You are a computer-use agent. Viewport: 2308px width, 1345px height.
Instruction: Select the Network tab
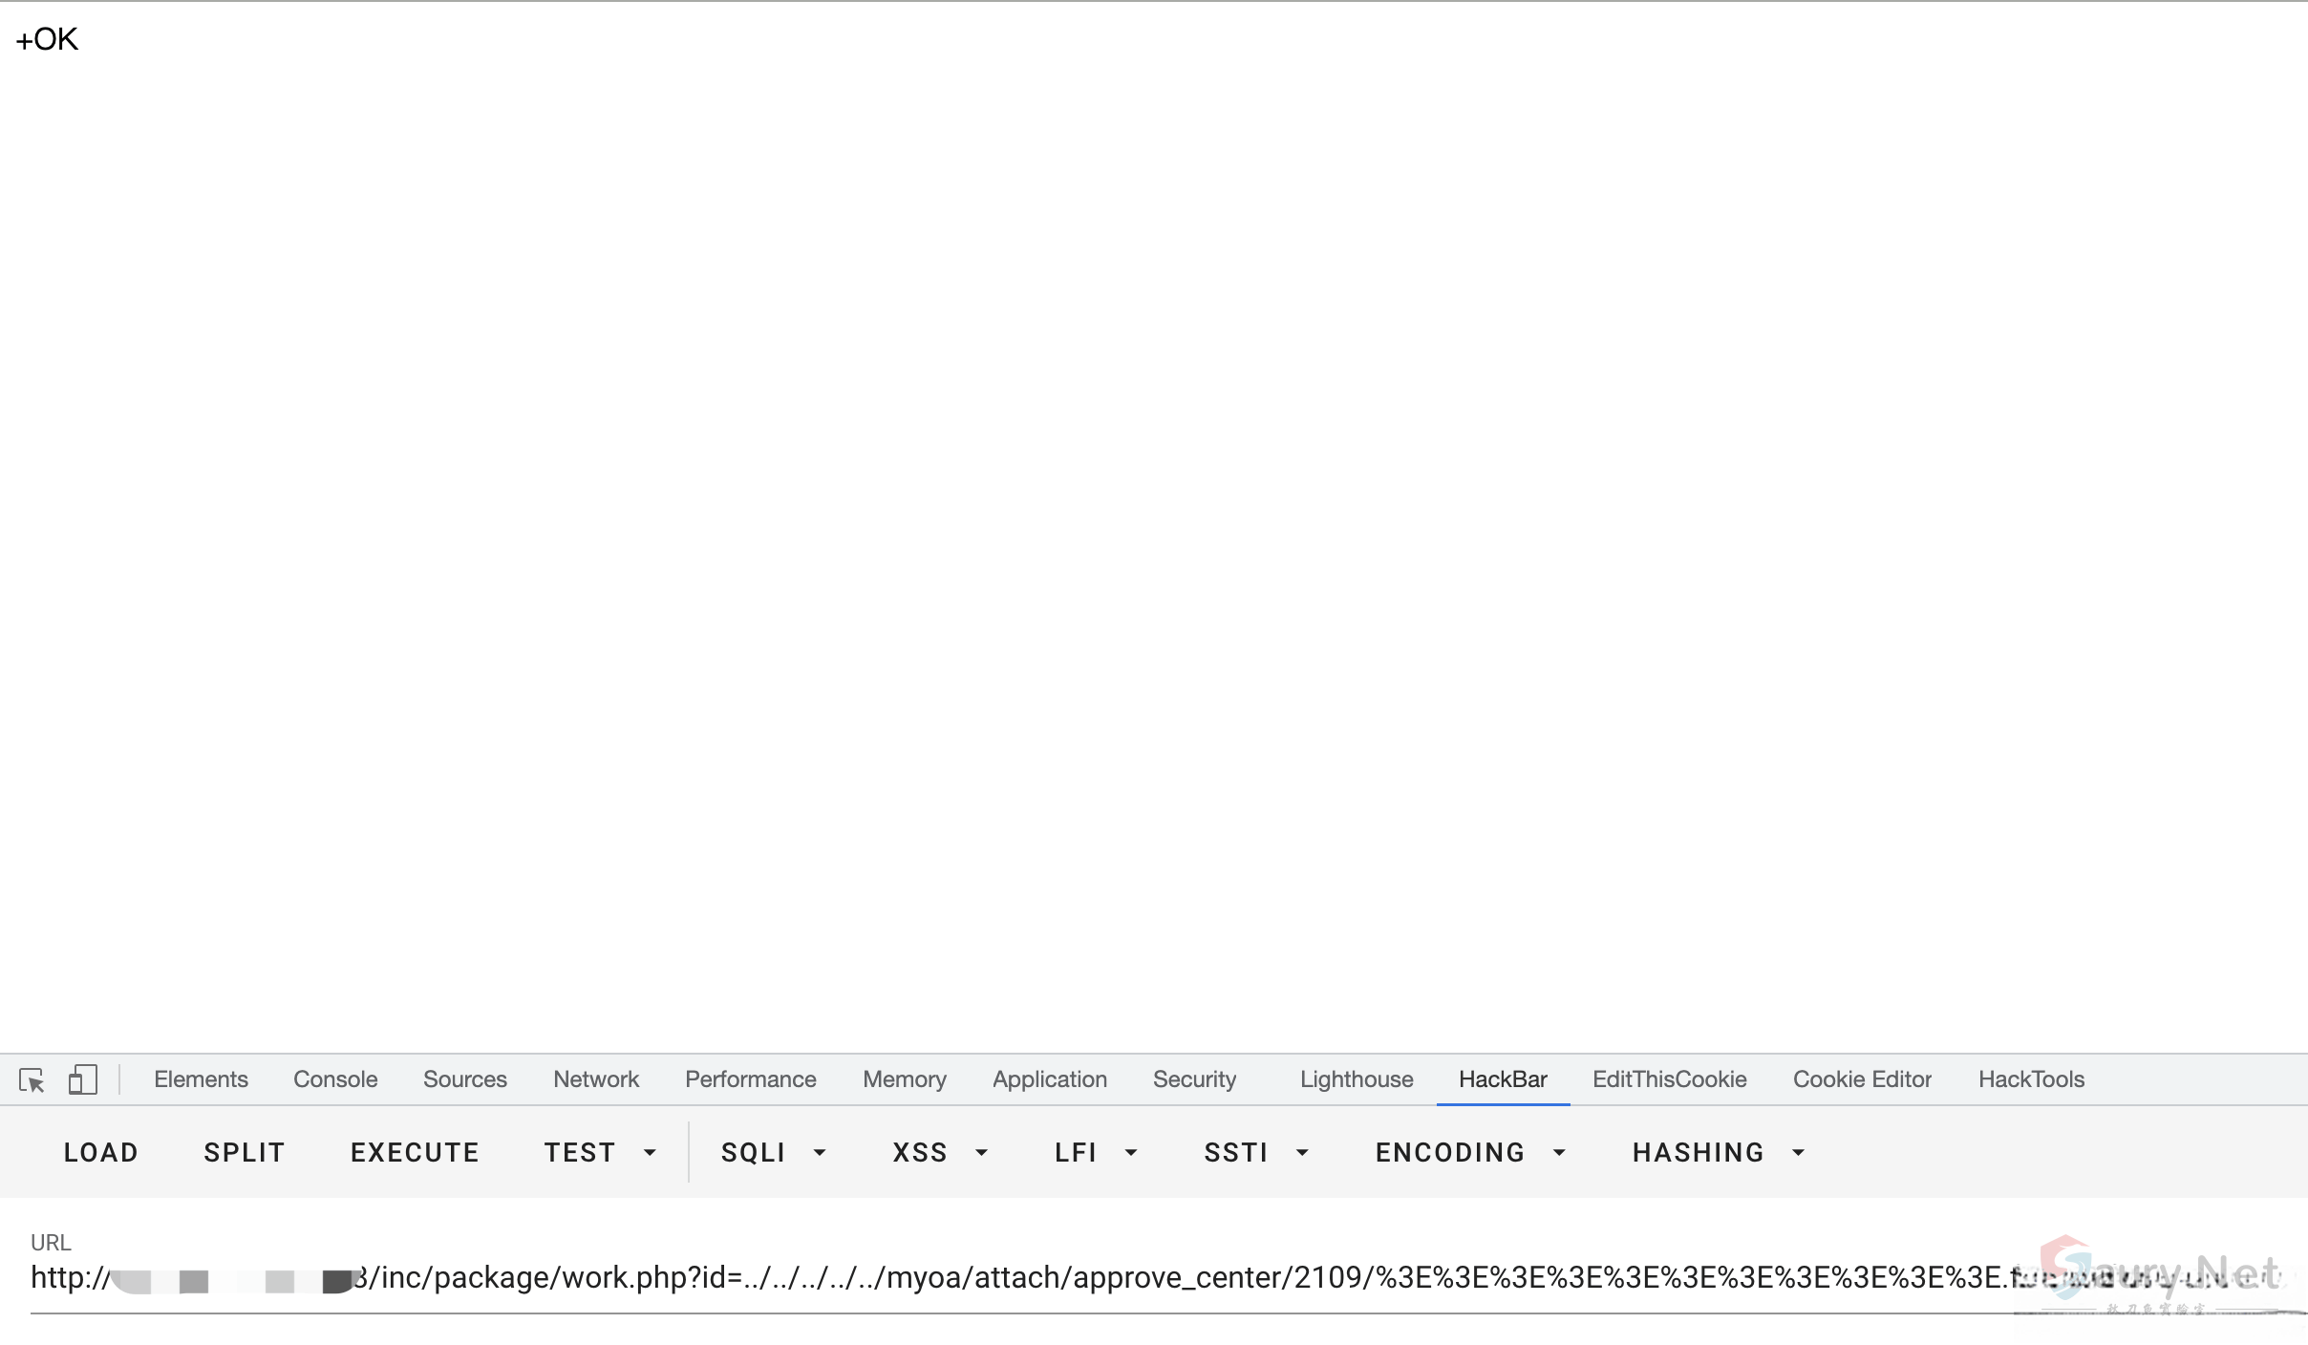(x=595, y=1079)
